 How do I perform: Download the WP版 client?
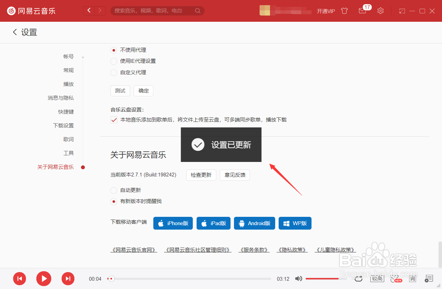(295, 223)
